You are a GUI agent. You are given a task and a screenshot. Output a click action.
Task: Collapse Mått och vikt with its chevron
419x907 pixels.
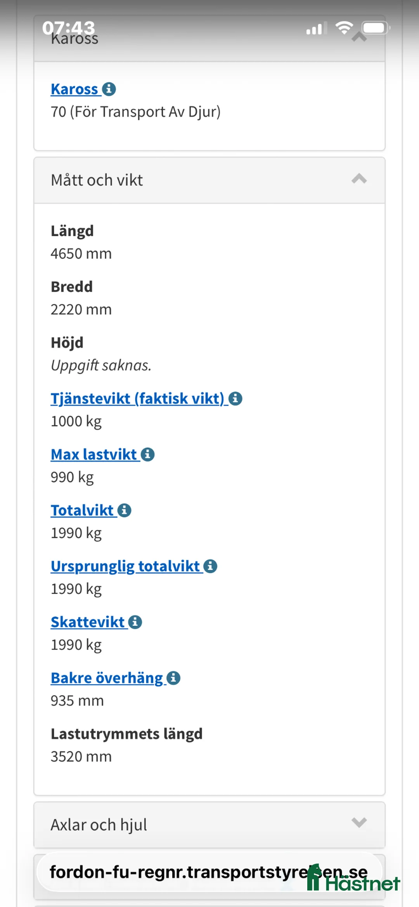click(359, 180)
